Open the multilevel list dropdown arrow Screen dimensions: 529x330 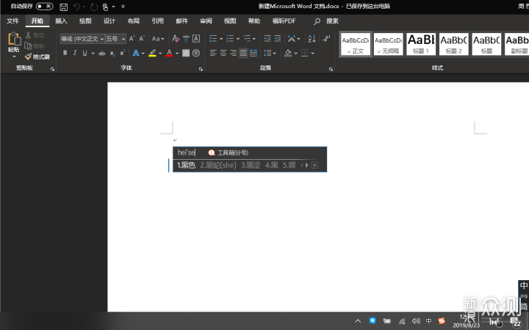(x=254, y=39)
